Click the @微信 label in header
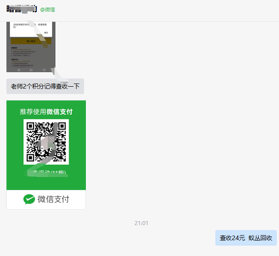Screen dimensions: 279x256 pos(47,10)
